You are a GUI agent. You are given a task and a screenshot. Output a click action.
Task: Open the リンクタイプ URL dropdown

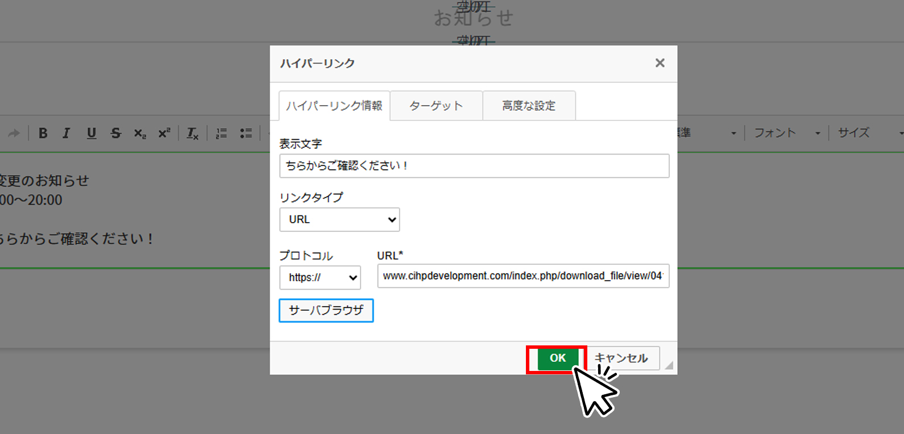(339, 219)
